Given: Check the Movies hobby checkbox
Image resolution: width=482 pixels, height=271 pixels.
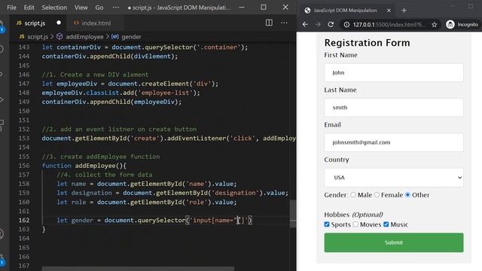Looking at the screenshot, I should (355, 224).
